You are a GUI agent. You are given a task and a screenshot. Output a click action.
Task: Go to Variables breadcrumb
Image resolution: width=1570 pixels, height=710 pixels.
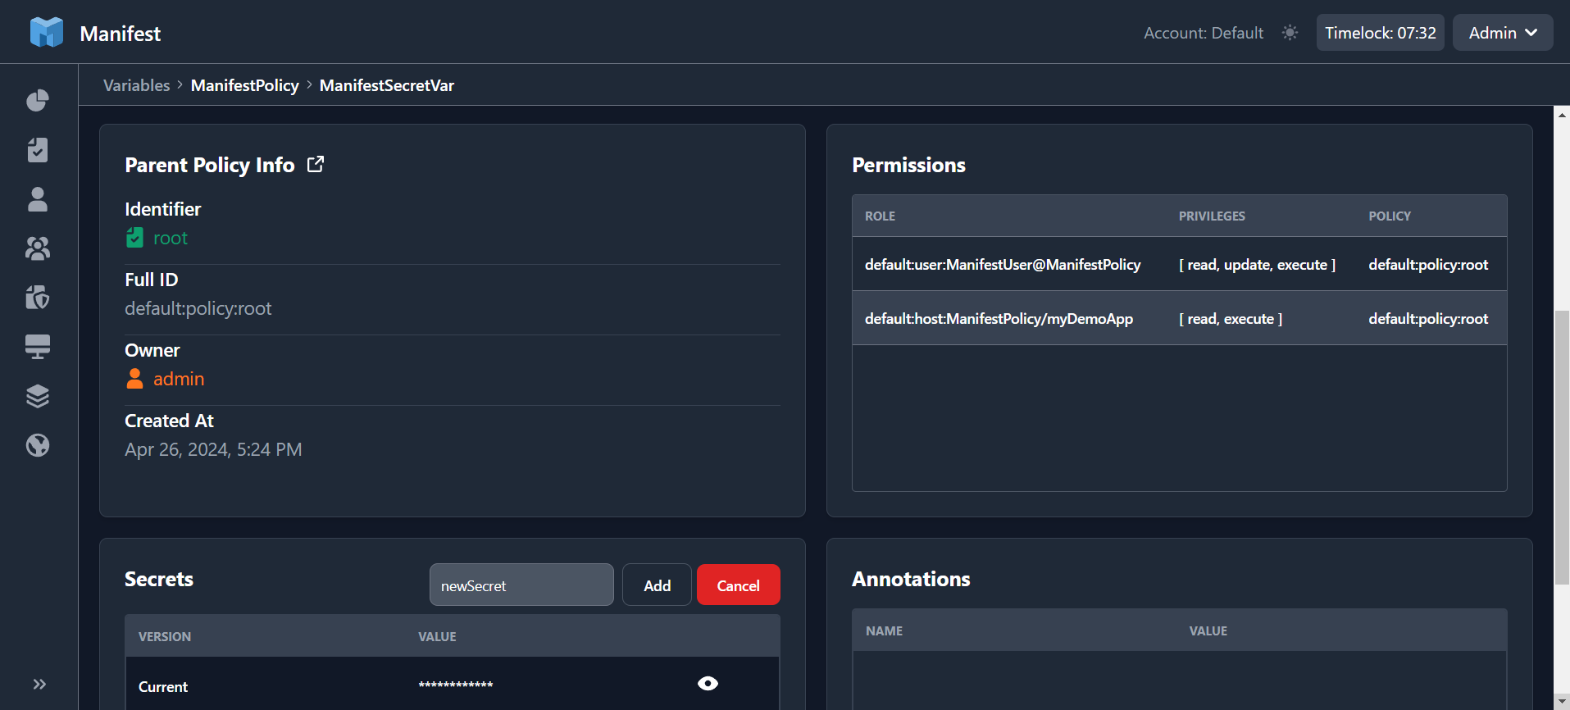pos(137,85)
